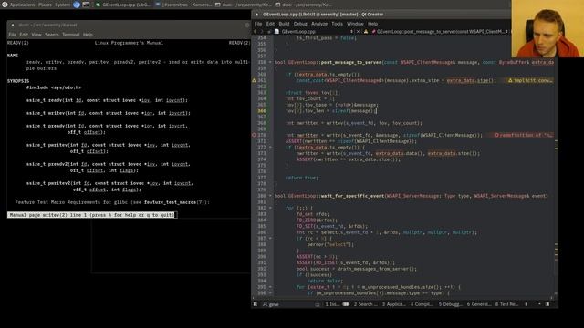Open Help menu in Qt Creator
This screenshot has height=328, width=584.
[373, 24]
